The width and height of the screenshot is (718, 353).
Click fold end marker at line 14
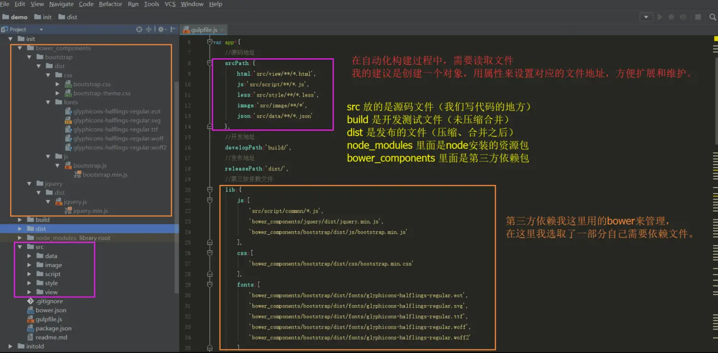(x=210, y=126)
